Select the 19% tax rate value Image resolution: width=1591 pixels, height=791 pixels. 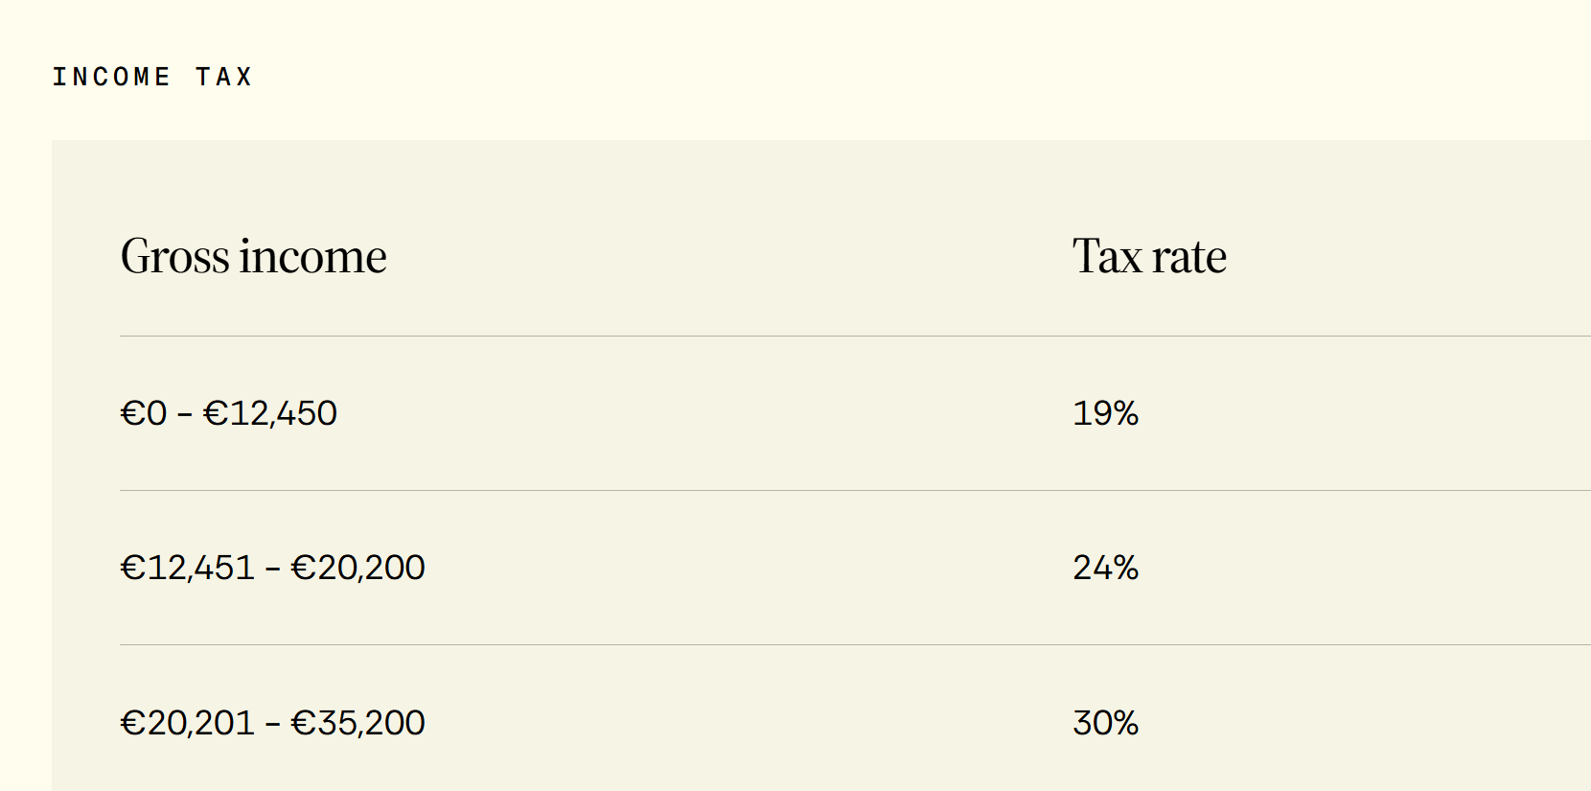coord(1105,413)
